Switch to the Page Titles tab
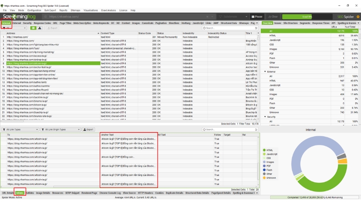Viewport: 361px width, 203px height. coord(65,23)
